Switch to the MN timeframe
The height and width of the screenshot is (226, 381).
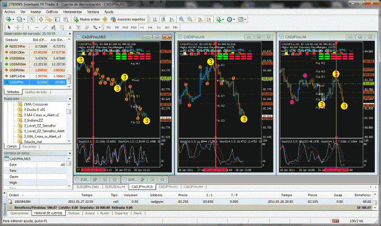(175, 27)
